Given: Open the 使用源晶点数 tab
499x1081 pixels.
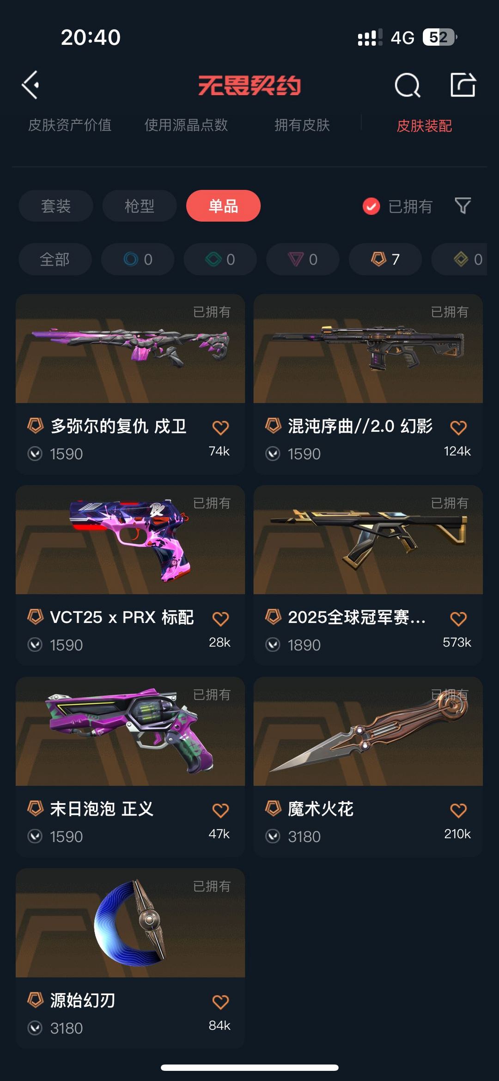Looking at the screenshot, I should pyautogui.click(x=186, y=125).
